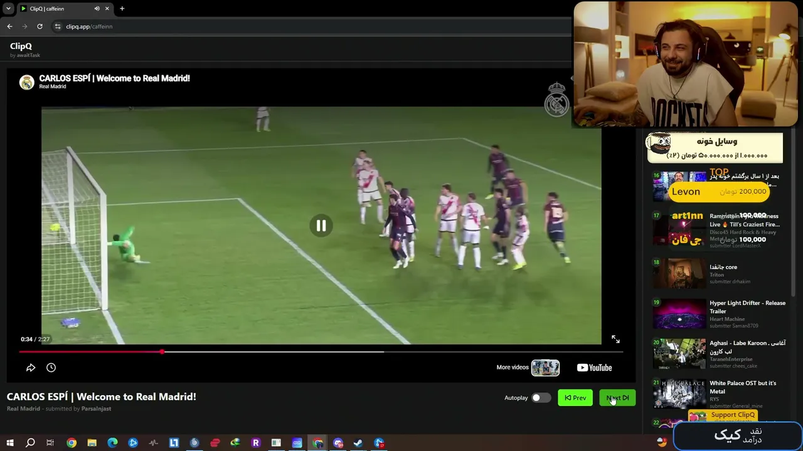Select the Hyper Light Drifter Release Trailer thumbnail

(679, 313)
